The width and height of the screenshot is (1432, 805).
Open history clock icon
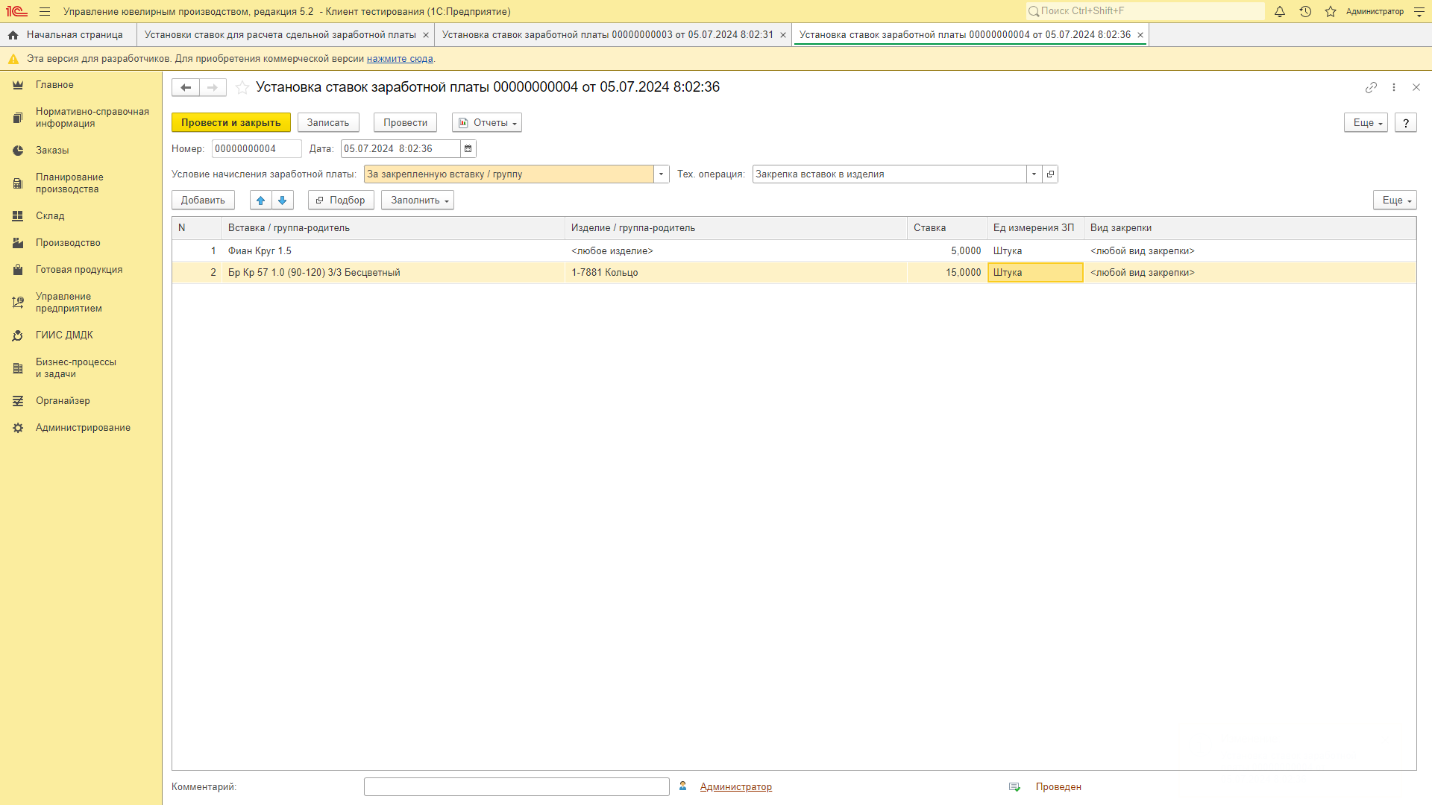[1305, 11]
